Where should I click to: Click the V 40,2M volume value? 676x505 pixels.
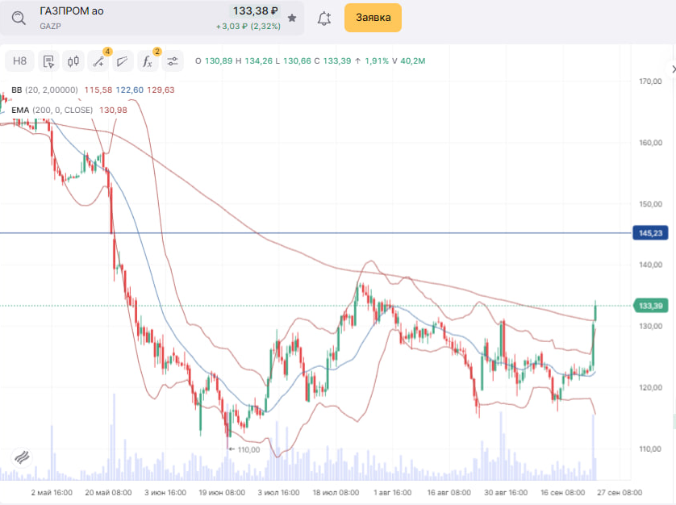point(408,61)
